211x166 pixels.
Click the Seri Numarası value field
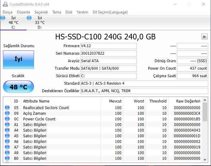108,53
